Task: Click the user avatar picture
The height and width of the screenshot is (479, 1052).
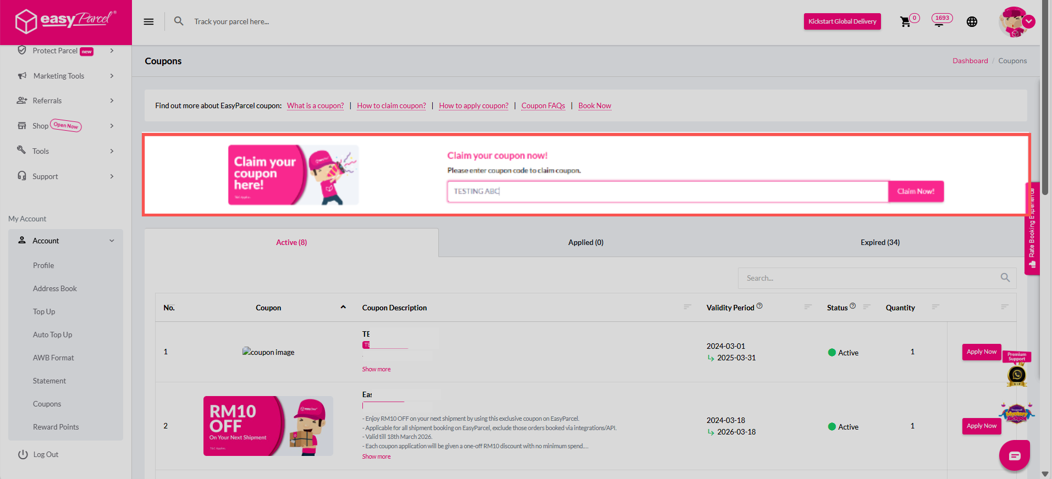Action: point(1013,22)
